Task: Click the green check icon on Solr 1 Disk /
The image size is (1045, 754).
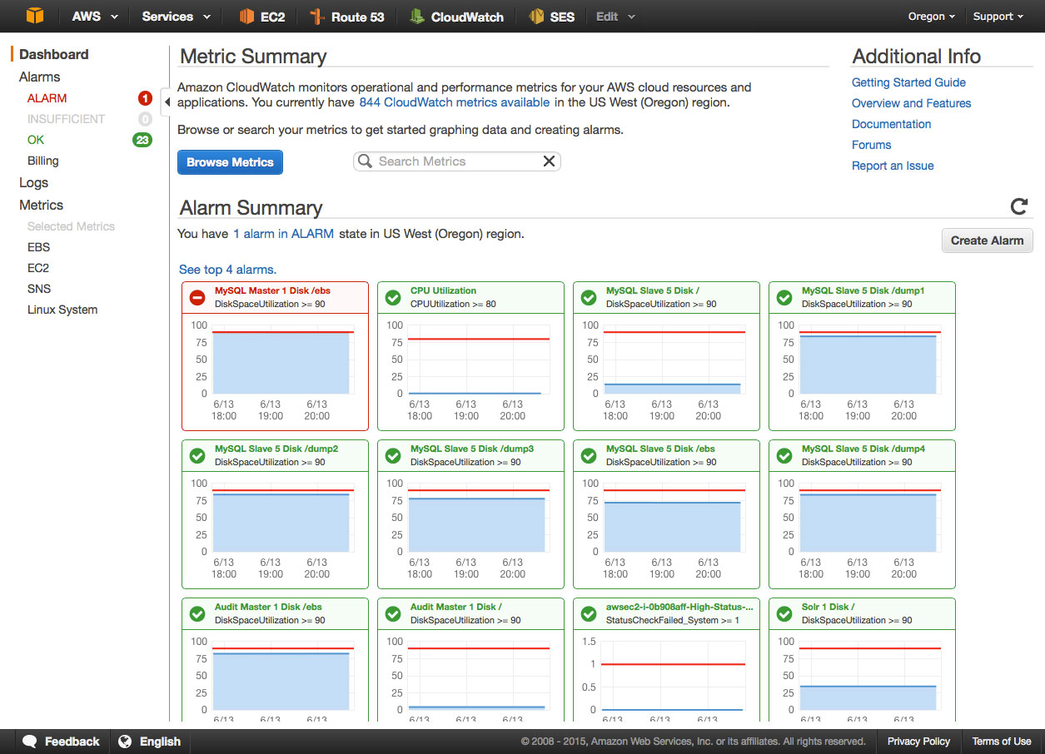Action: click(x=784, y=613)
